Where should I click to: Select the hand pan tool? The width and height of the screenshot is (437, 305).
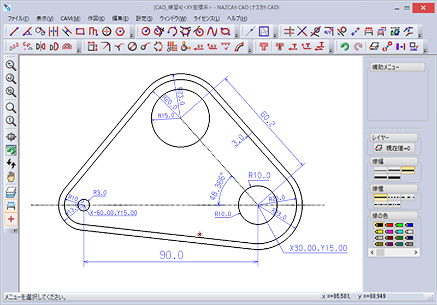pos(11,176)
